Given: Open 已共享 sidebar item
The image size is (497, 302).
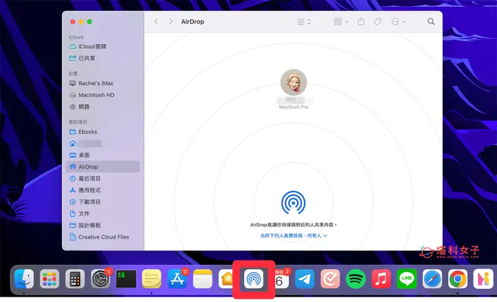Looking at the screenshot, I should click(x=103, y=58).
